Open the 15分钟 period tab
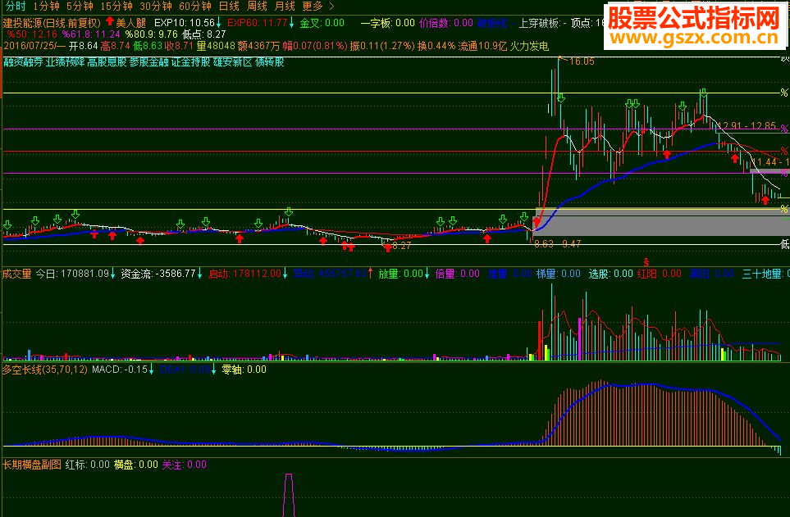Screen dimensions: 790x517 coord(116,7)
